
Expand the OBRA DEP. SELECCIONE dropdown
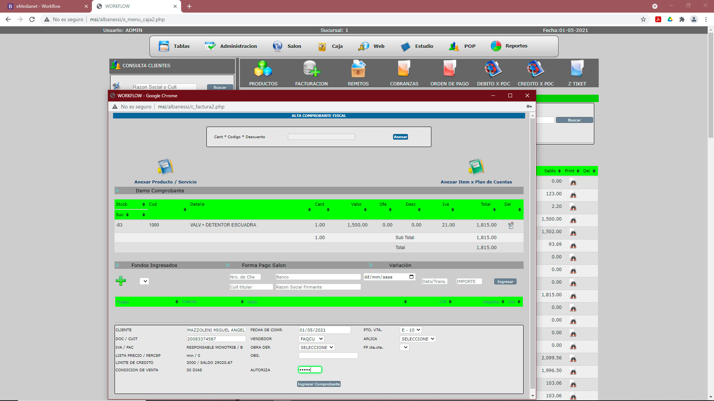coord(317,348)
